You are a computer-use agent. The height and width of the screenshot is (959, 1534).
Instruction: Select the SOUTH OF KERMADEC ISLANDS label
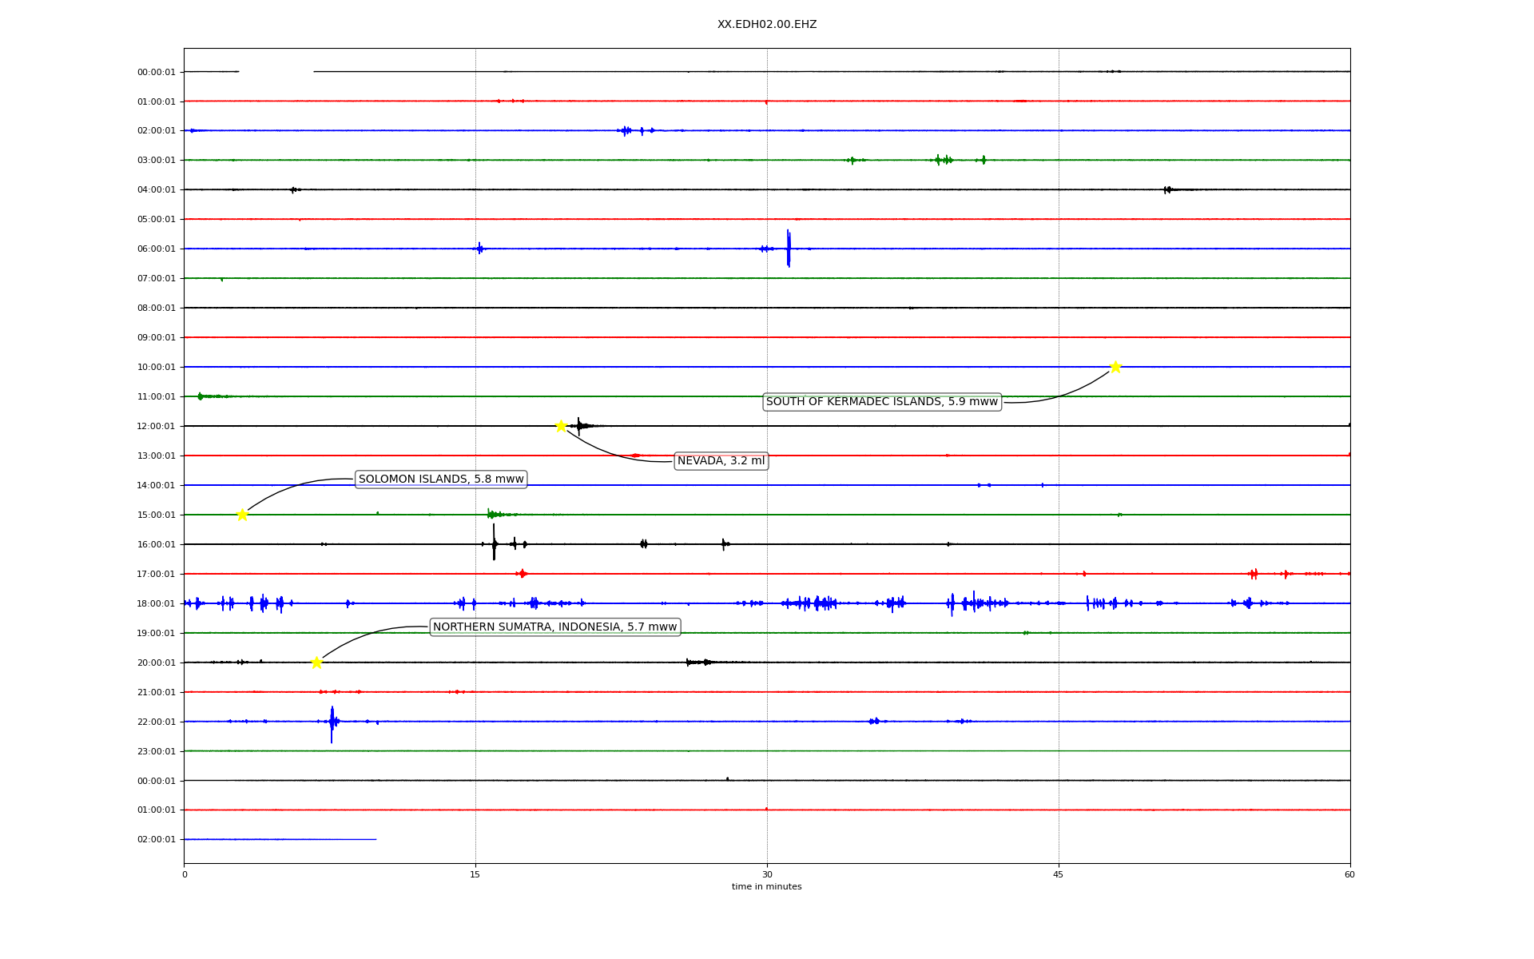pyautogui.click(x=881, y=402)
